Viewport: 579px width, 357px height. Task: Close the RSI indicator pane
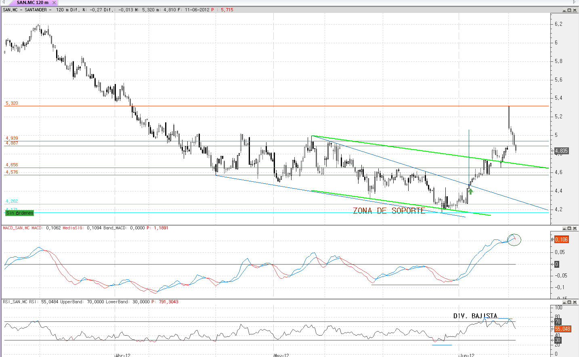coord(575,302)
